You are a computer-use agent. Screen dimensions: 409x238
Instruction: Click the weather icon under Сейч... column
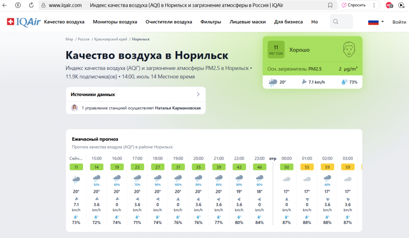(76, 179)
